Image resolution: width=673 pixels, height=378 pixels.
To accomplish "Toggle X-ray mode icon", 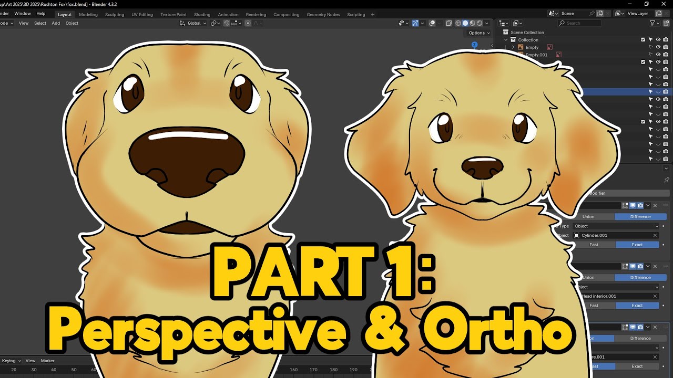I will [448, 23].
